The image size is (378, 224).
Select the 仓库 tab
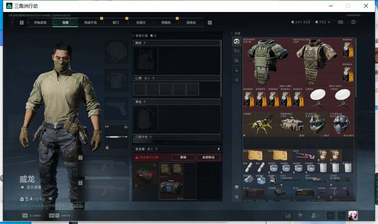pyautogui.click(x=65, y=22)
